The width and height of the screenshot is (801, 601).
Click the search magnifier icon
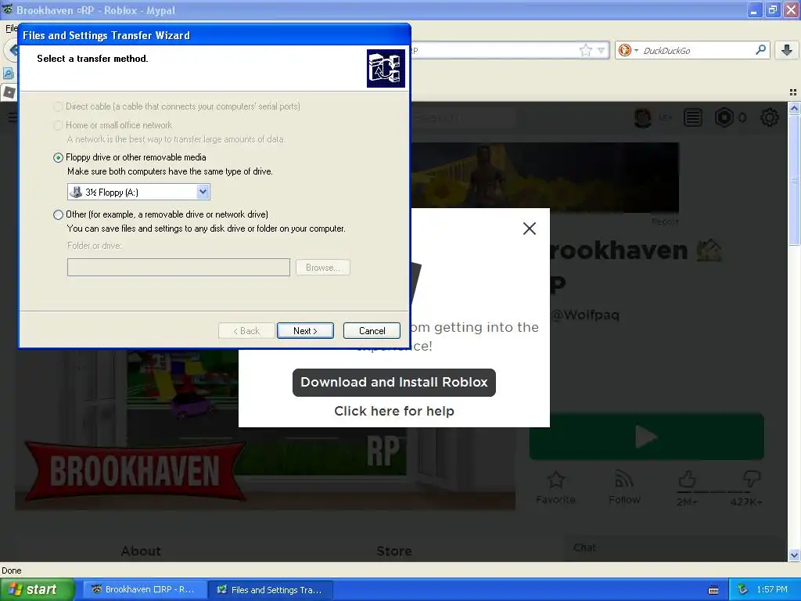coord(760,49)
